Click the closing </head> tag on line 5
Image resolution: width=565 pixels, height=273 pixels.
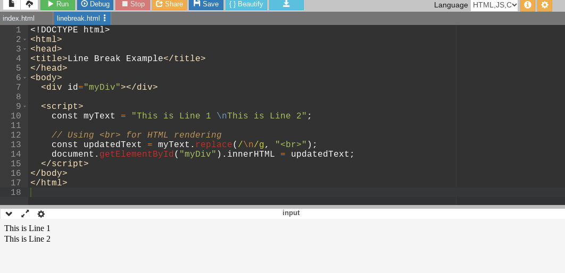(x=48, y=68)
